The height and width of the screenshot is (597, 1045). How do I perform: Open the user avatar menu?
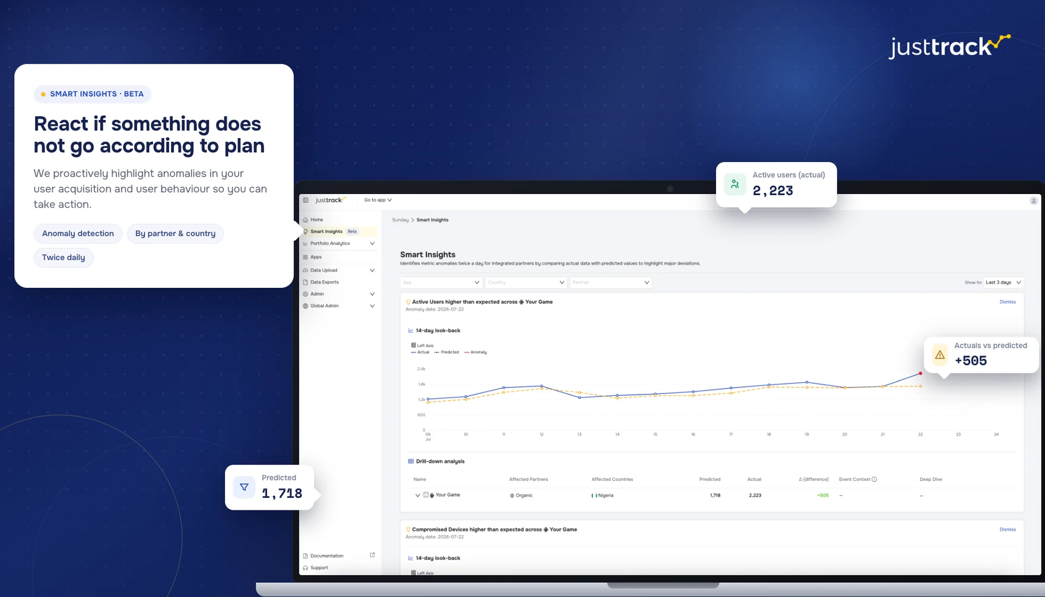pyautogui.click(x=1033, y=201)
